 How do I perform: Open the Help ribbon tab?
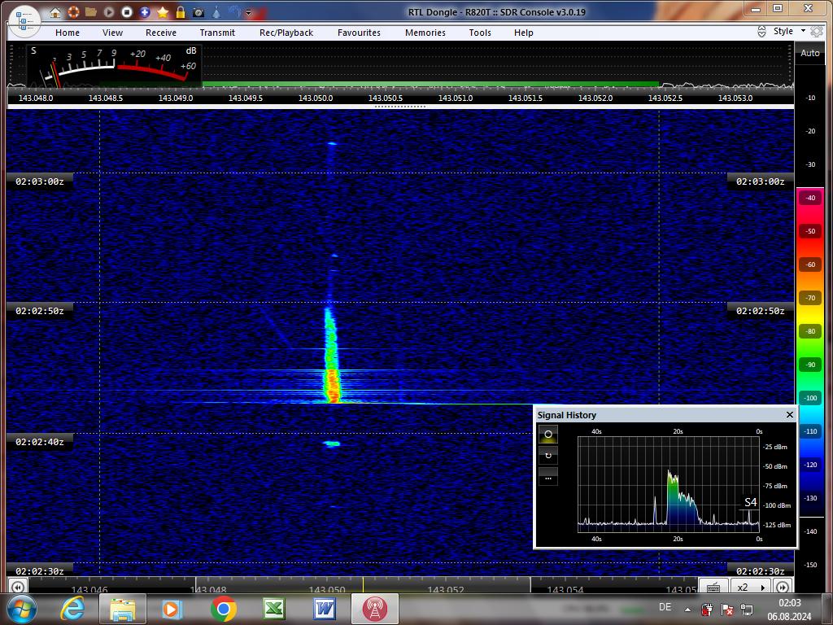[x=524, y=33]
